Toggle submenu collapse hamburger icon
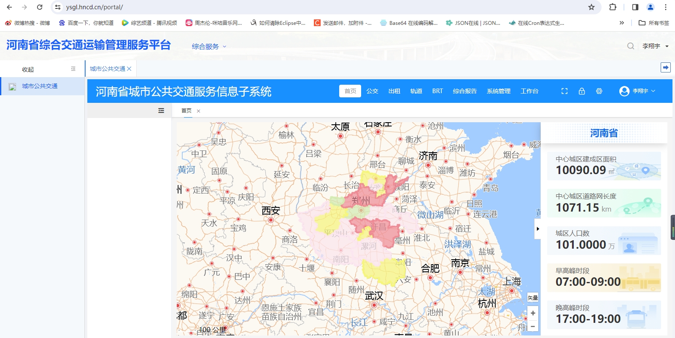 coord(161,110)
